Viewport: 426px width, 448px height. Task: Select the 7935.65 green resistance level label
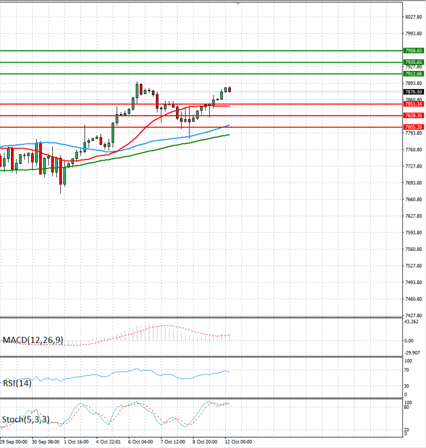tap(413, 62)
